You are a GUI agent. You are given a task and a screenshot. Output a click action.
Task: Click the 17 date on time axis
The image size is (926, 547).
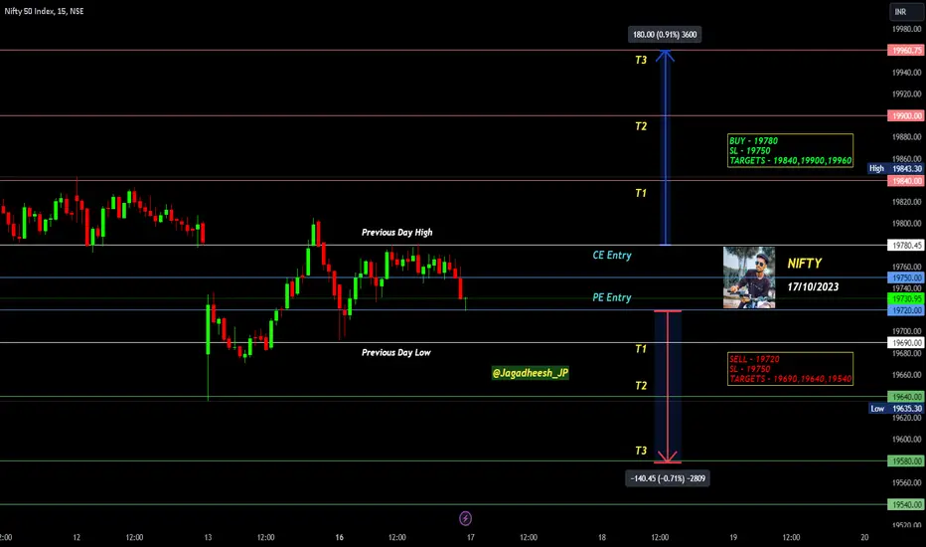(x=471, y=537)
